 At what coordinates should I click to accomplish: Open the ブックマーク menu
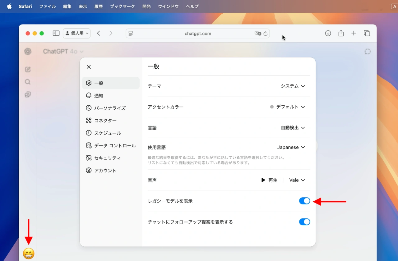[122, 6]
